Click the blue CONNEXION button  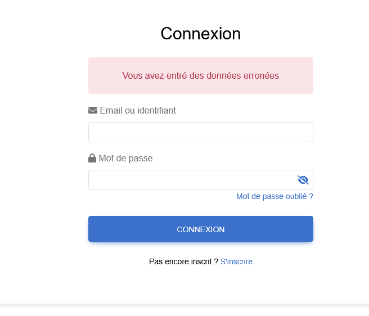point(201,229)
